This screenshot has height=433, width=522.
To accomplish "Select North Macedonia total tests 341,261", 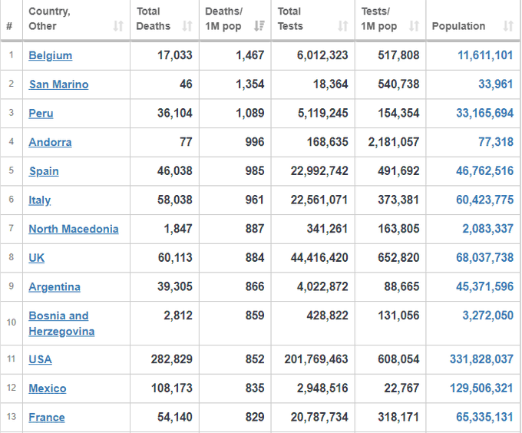I will click(327, 229).
